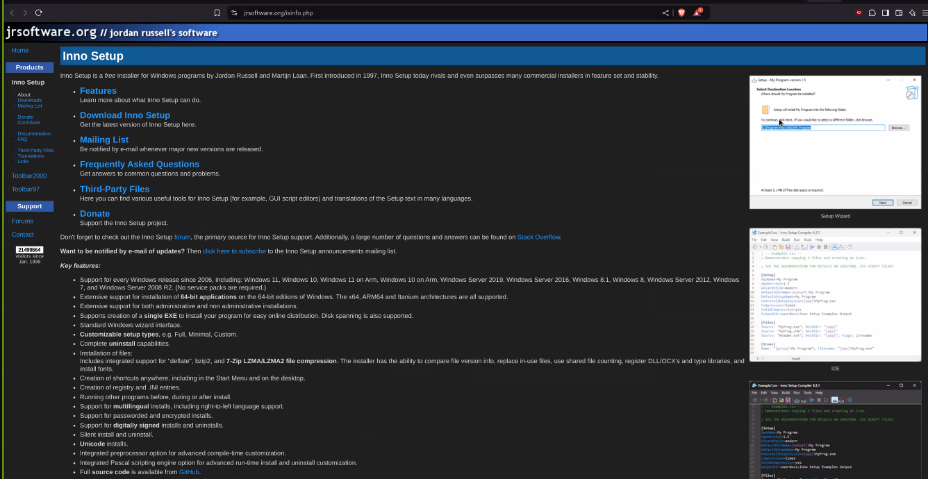Bookmark this page using the bookmark icon
Viewport: 928px width, 479px height.
pyautogui.click(x=217, y=12)
